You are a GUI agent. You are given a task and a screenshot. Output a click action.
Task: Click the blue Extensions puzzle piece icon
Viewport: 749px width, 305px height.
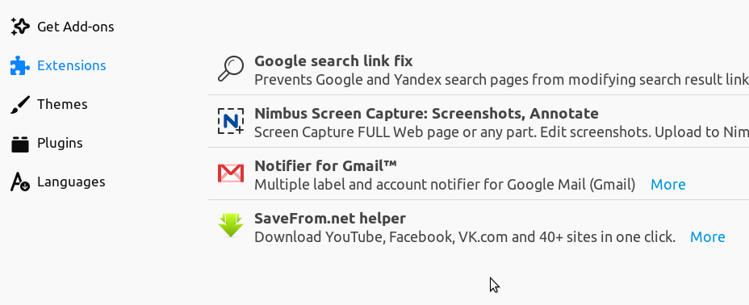[20, 65]
